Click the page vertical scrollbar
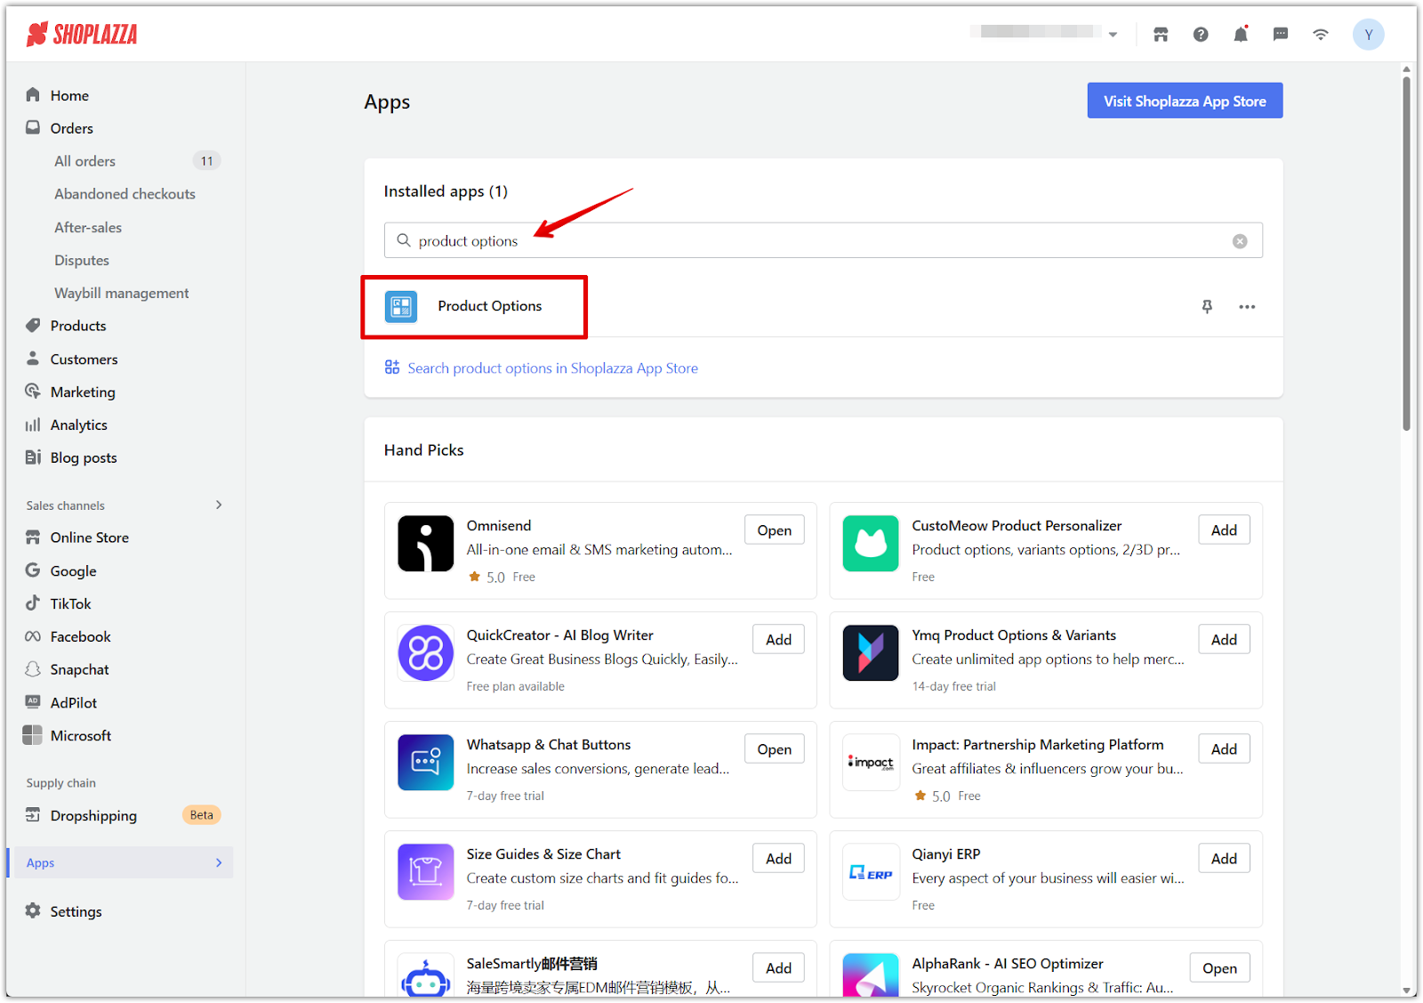Screen dimensions: 1423x1003 pyautogui.click(x=1406, y=254)
